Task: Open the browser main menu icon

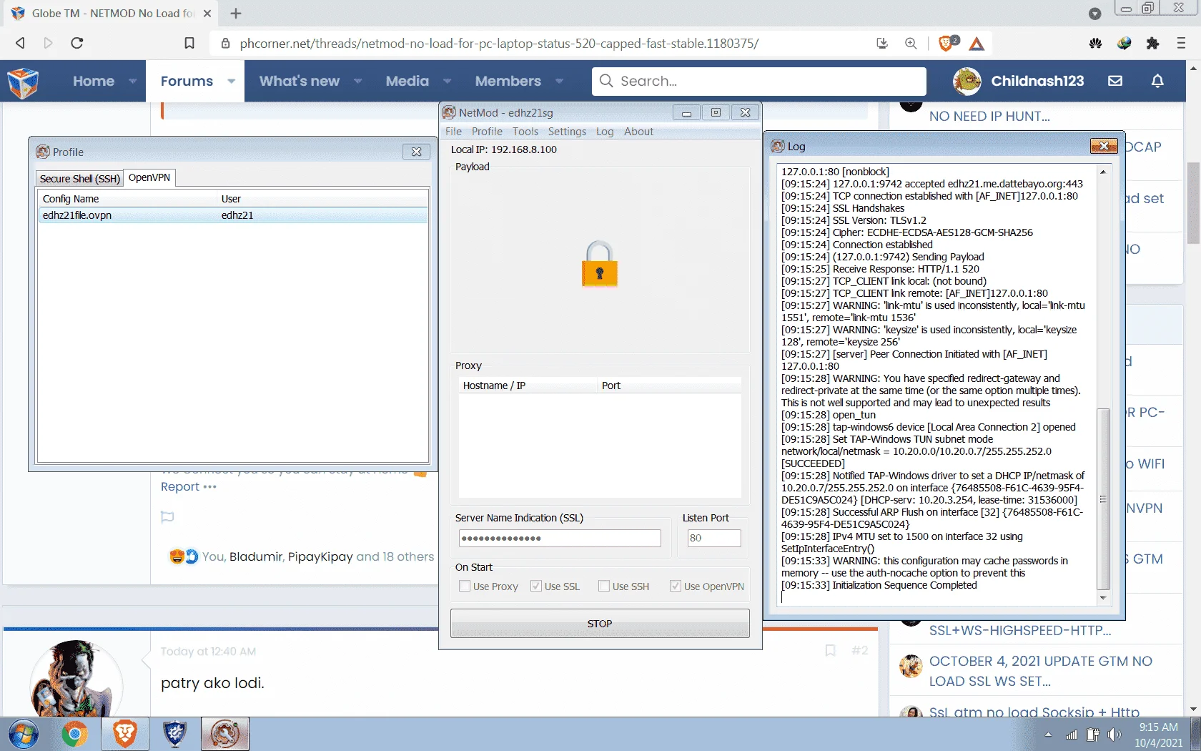Action: coord(1181,43)
